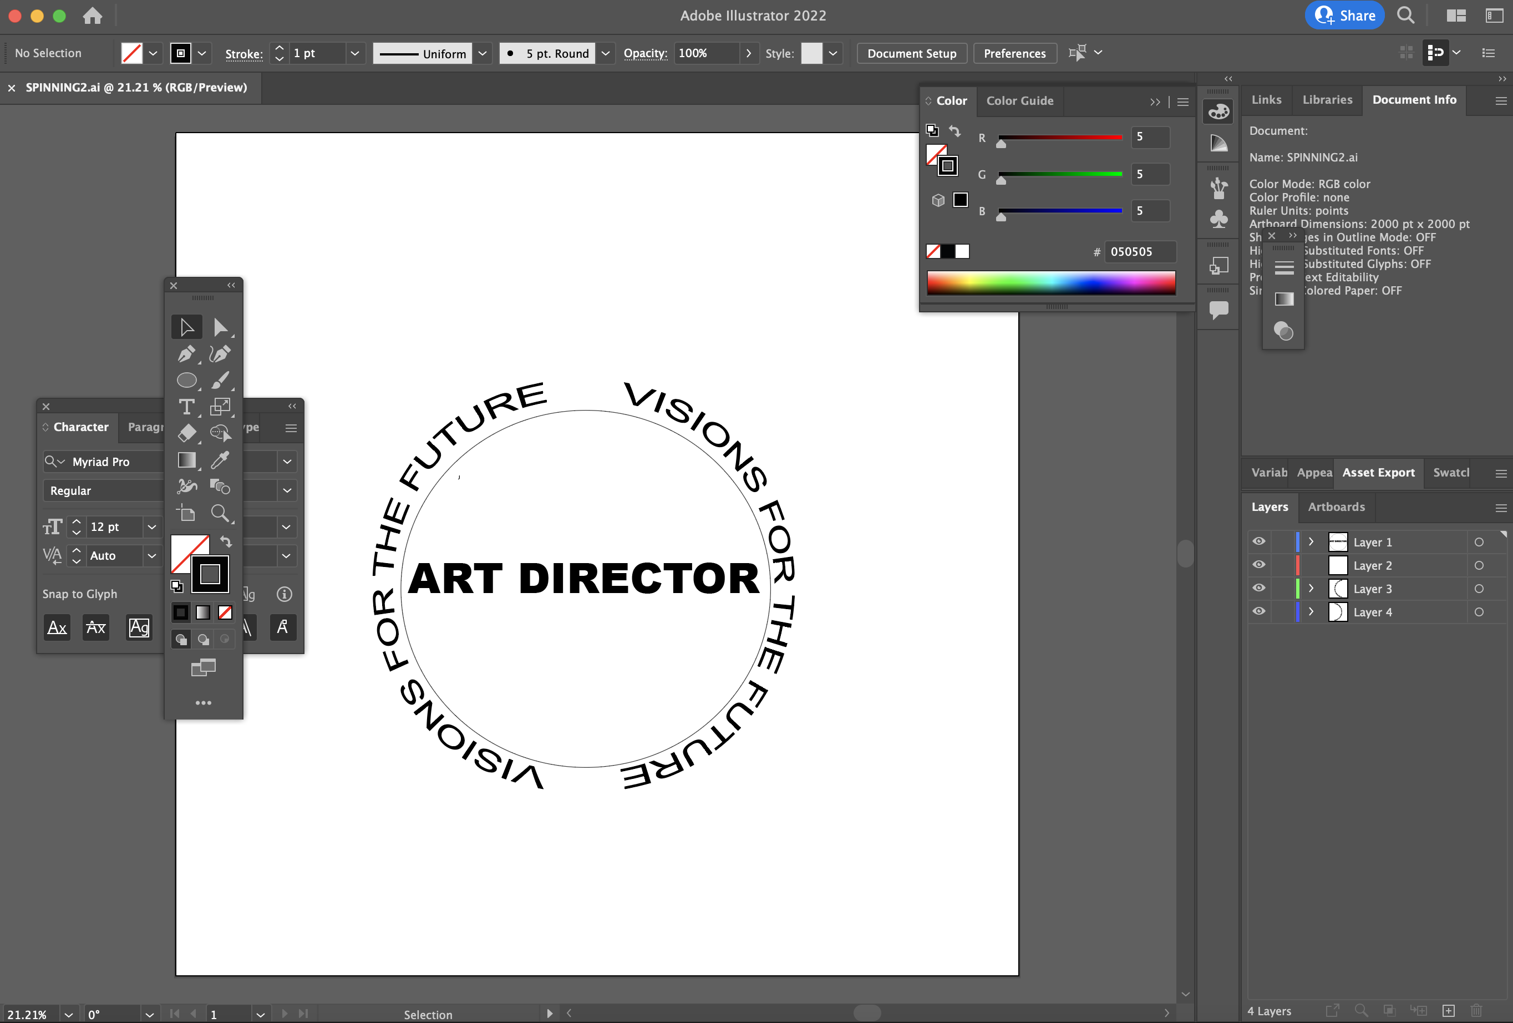Switch to the Libraries tab

(1326, 100)
